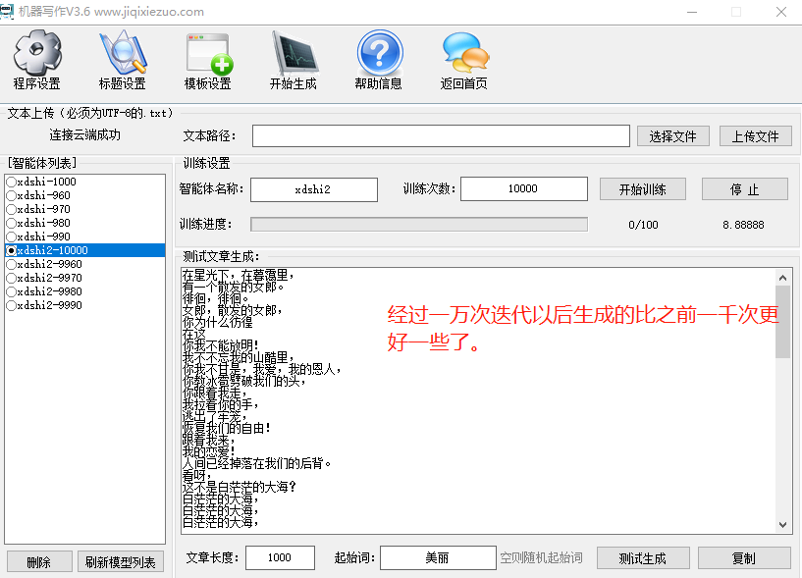Select xdshi-980 in agent list
Screen dimensions: 802x578
12,223
